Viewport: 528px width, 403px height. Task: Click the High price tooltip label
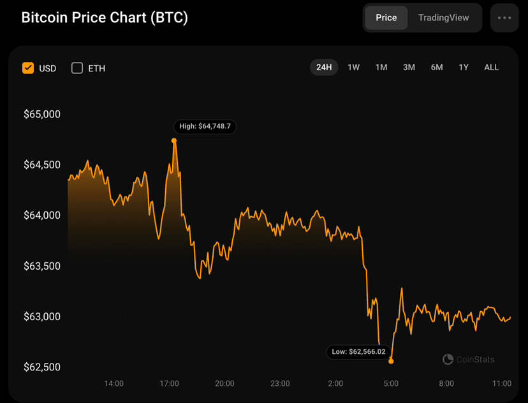[205, 126]
